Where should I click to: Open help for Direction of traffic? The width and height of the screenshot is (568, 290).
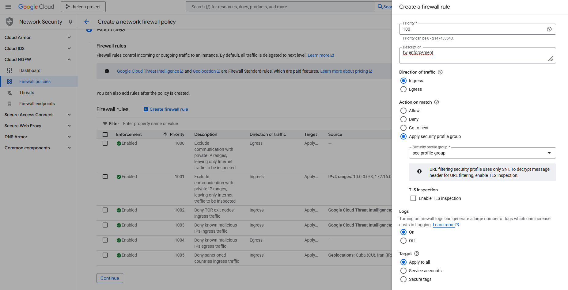440,72
